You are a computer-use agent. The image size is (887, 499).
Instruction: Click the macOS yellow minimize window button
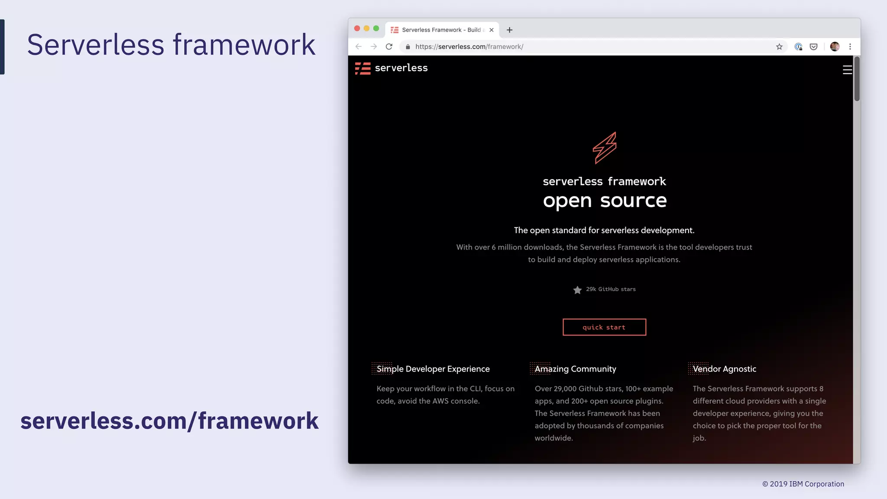366,29
